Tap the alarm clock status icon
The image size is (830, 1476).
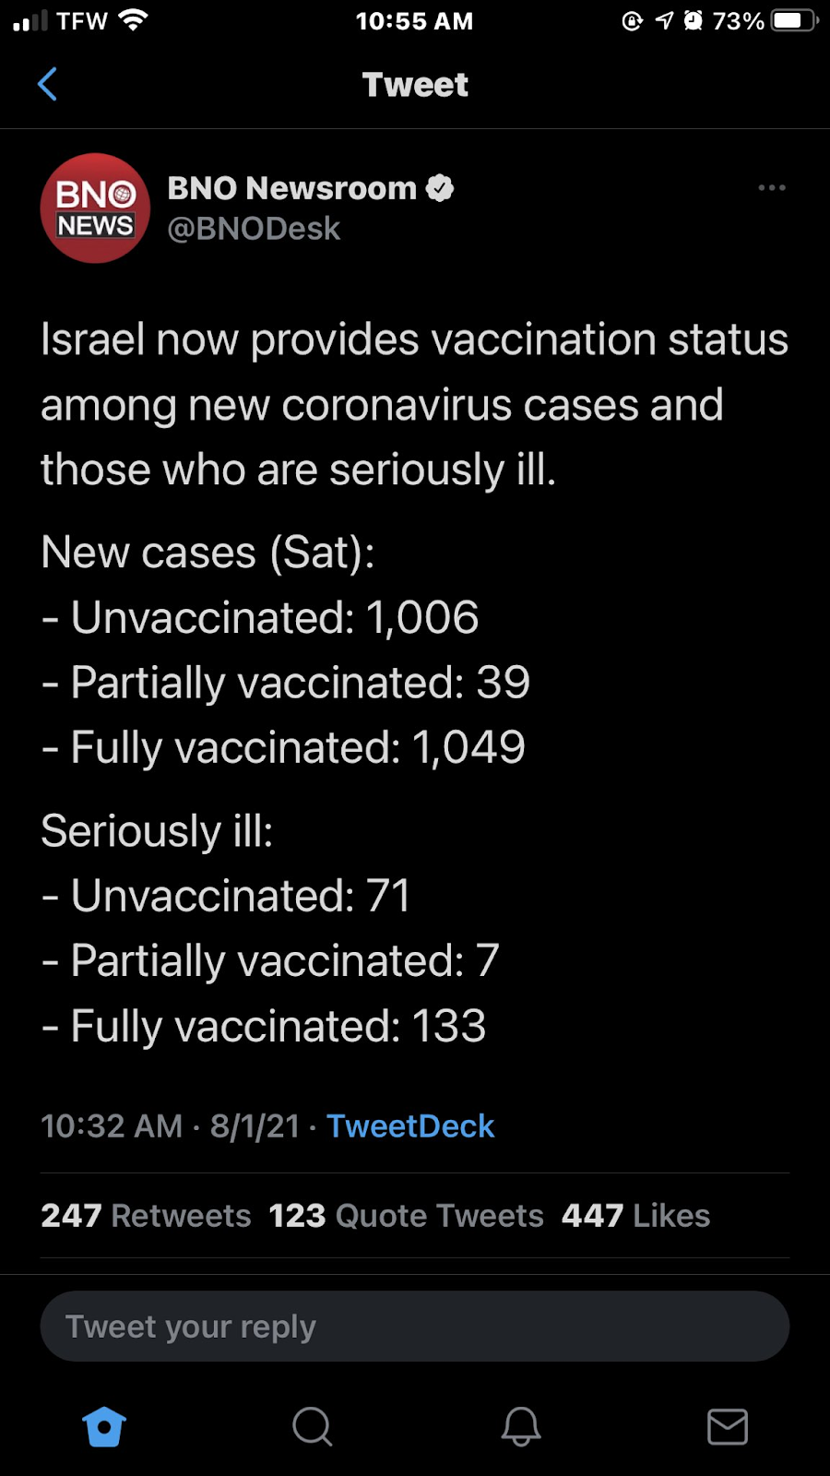click(693, 21)
